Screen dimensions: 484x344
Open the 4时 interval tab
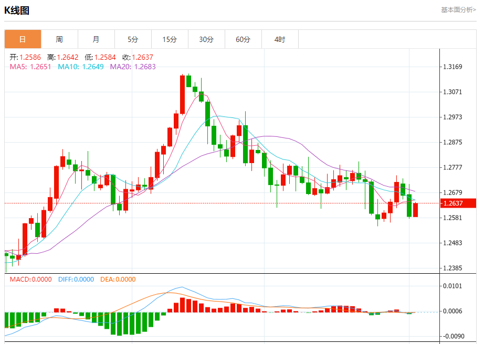pos(280,39)
